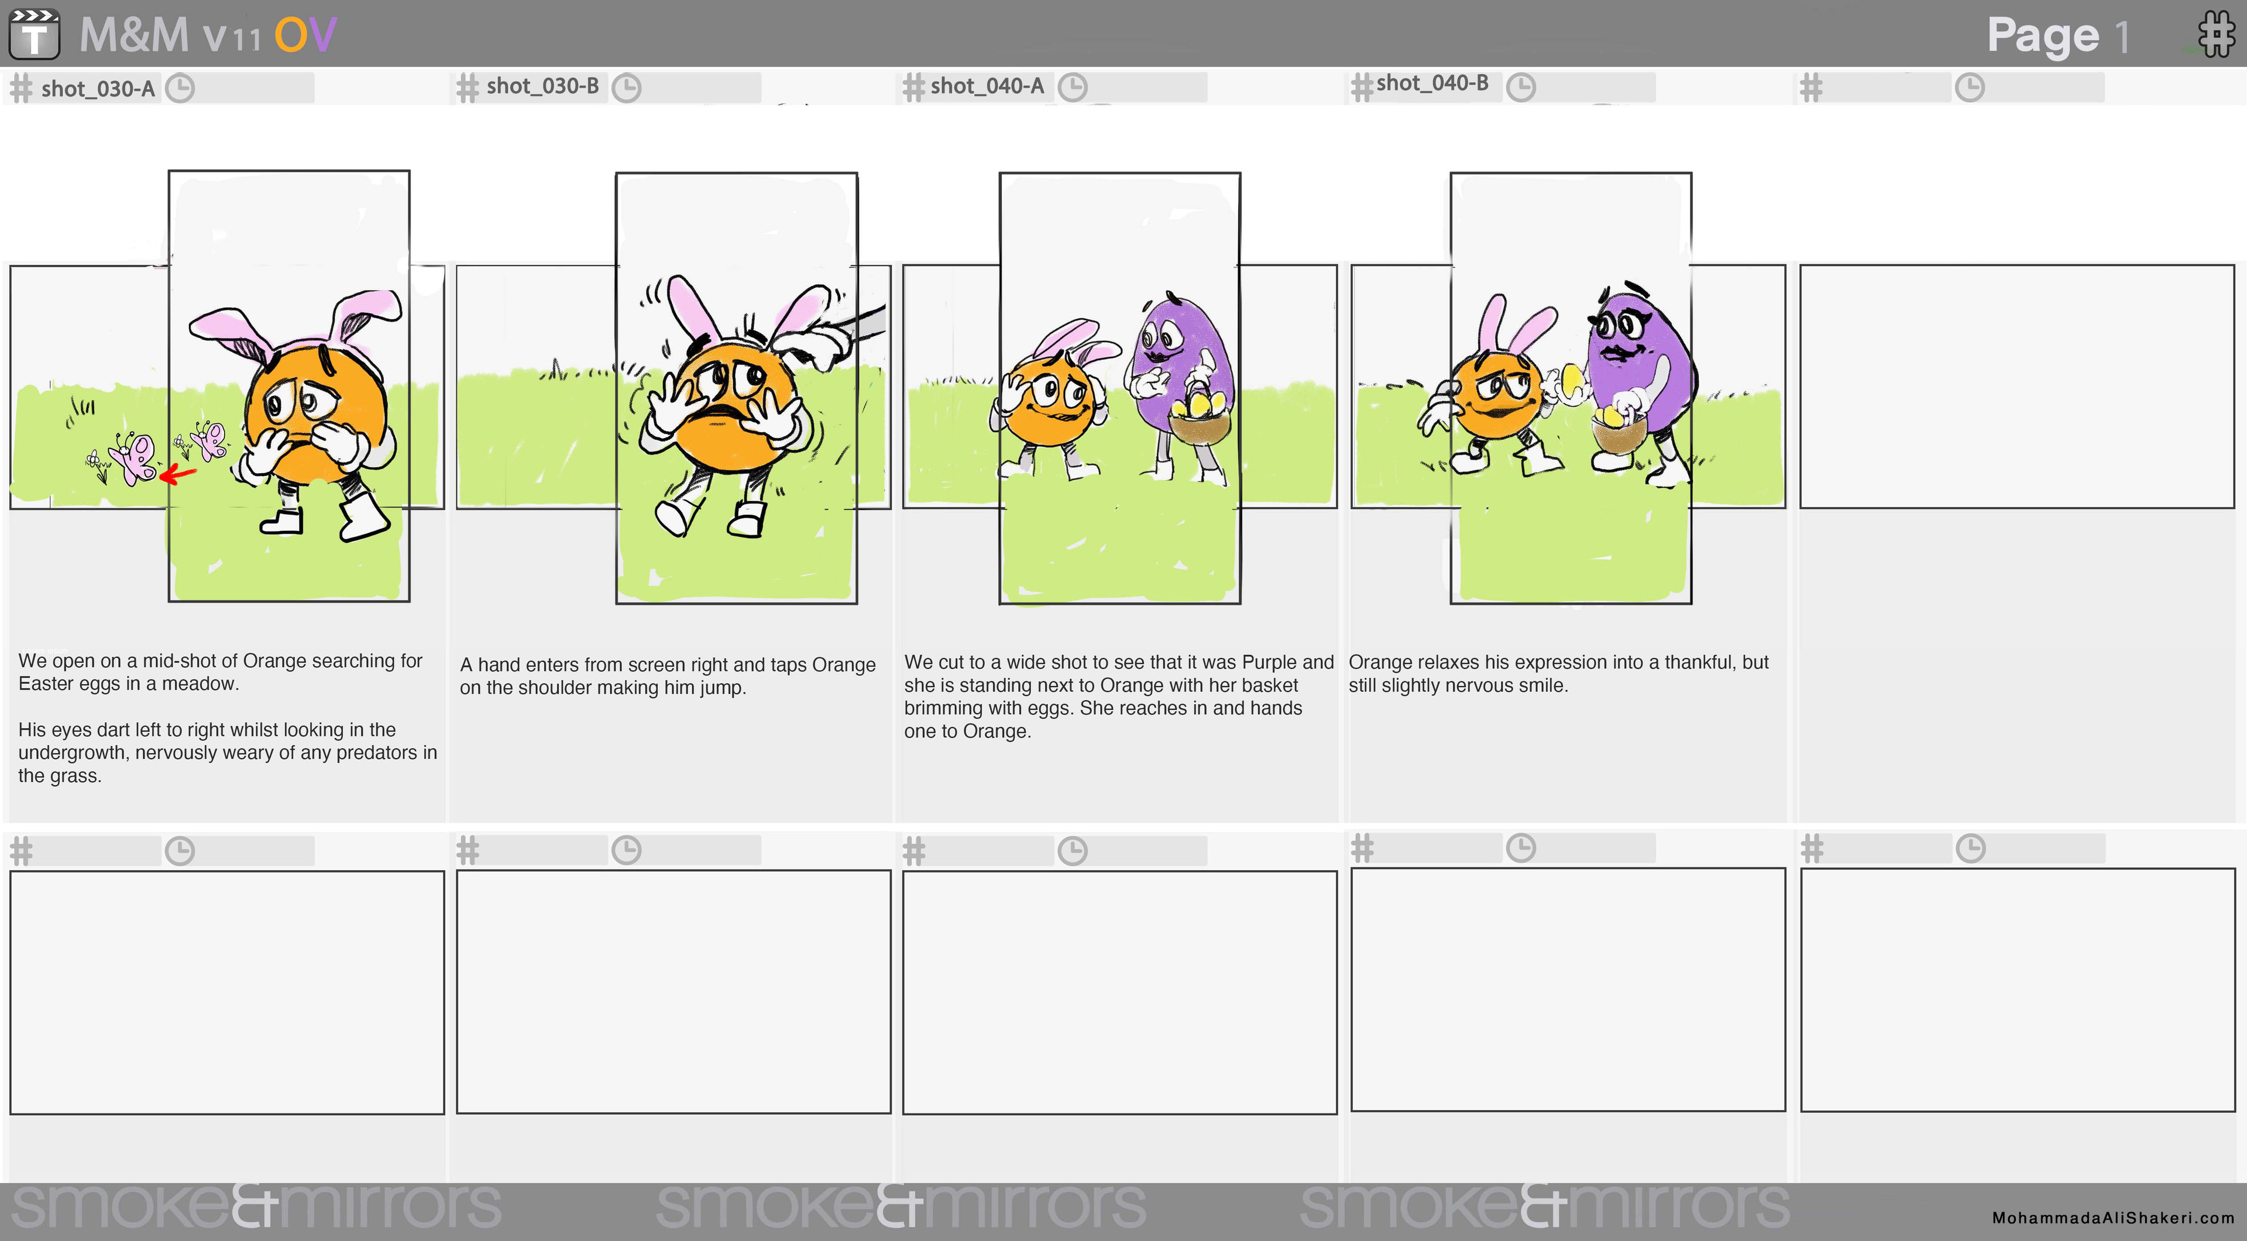Open MohammadaAliShakeri.com link
Screen dimensions: 2247x1241
(x=2114, y=1218)
